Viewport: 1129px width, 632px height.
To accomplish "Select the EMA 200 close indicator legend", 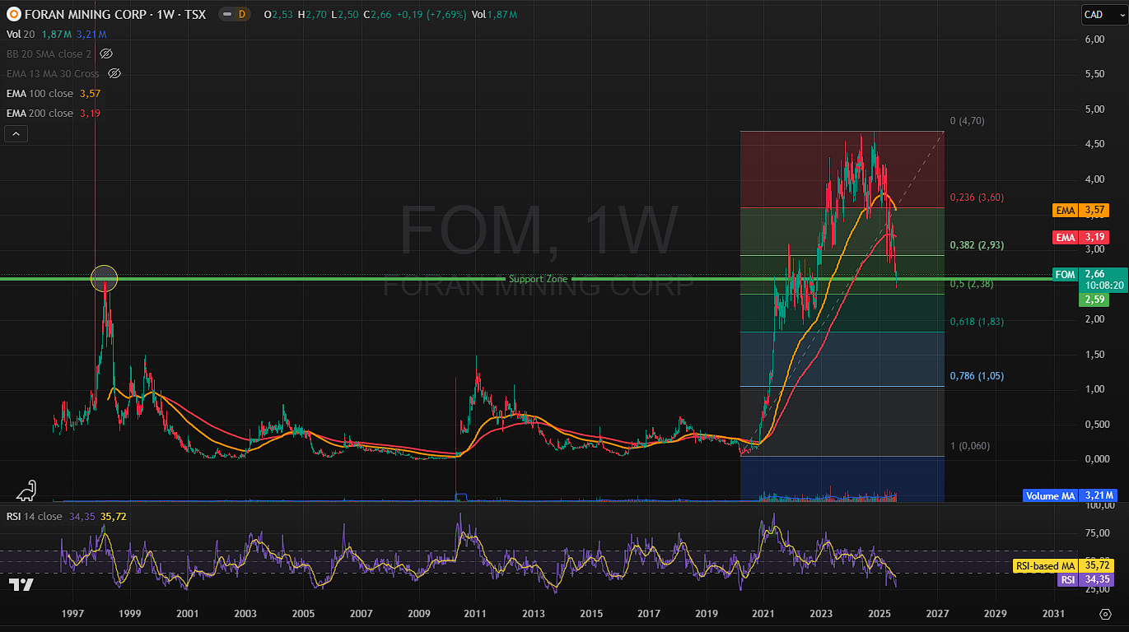I will (40, 113).
